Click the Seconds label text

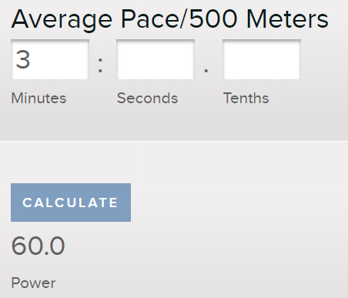pos(147,98)
